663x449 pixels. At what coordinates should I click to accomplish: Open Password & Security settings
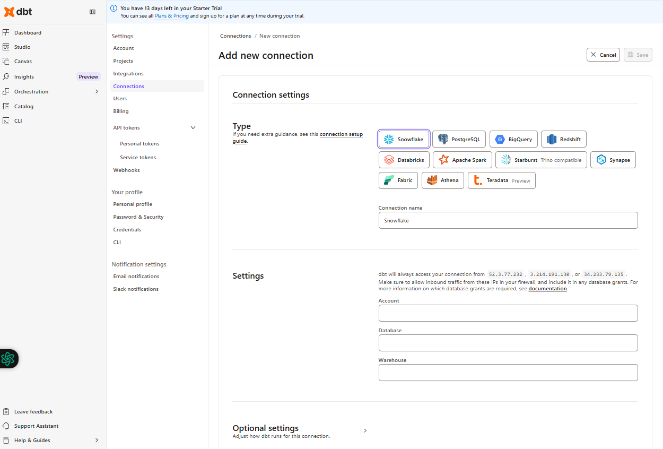click(138, 217)
